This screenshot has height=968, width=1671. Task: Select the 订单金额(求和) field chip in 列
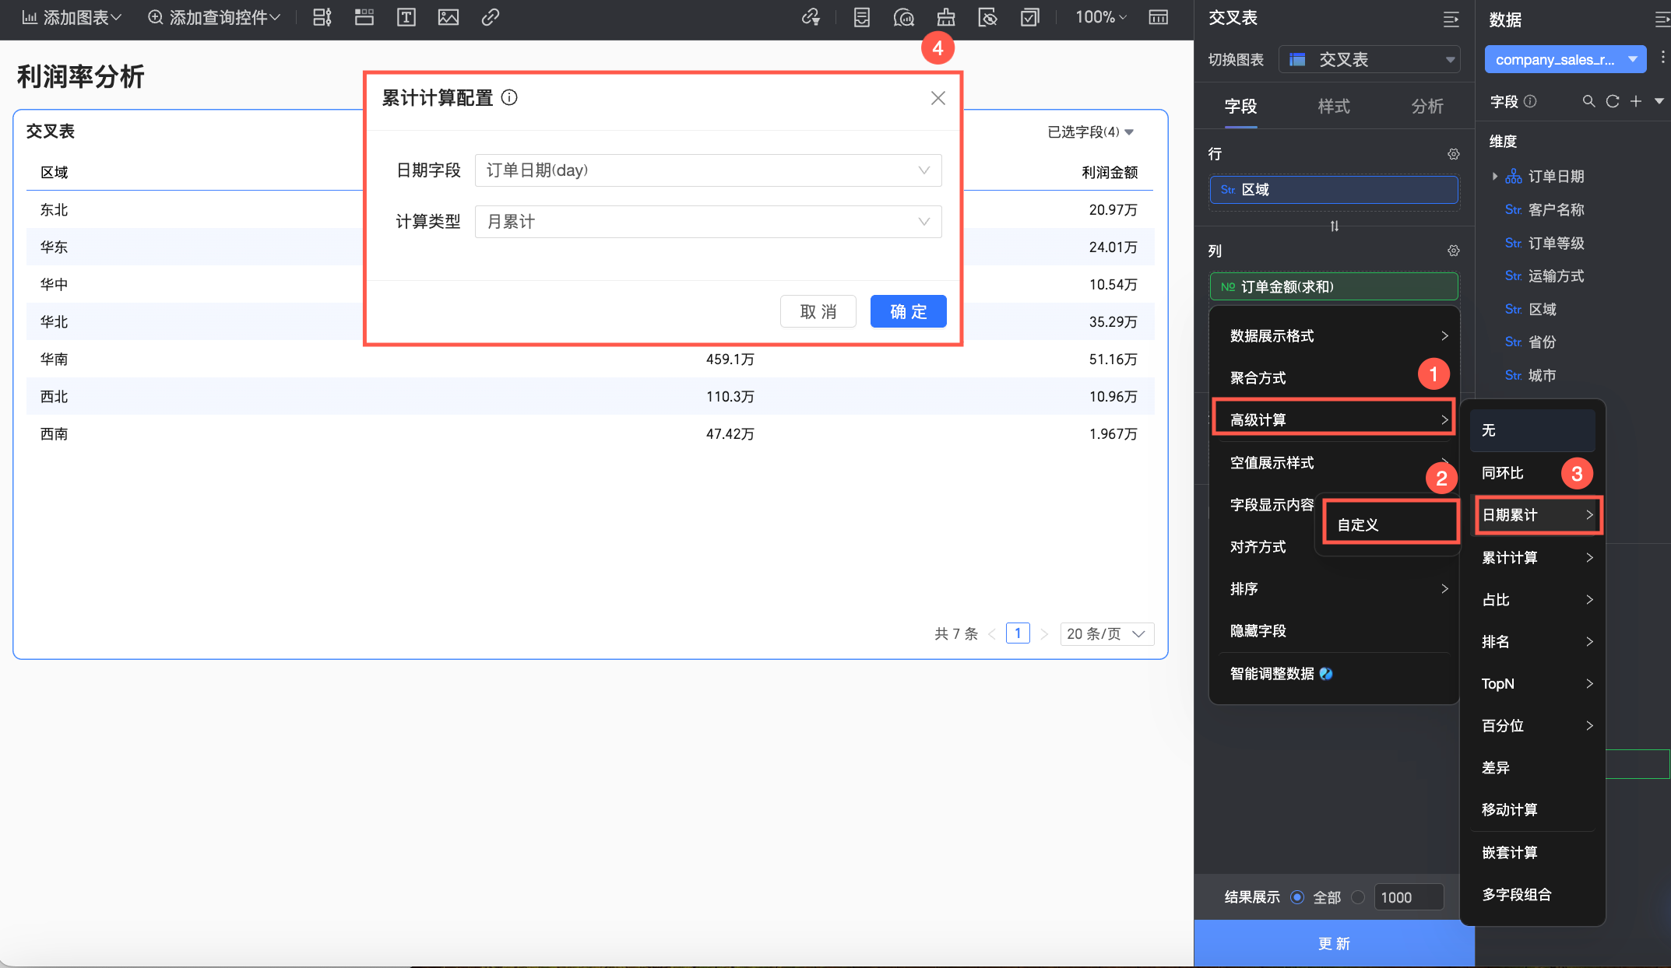1334,286
